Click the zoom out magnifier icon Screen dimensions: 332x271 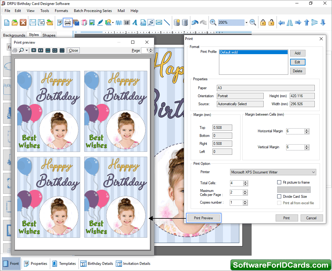[x=253, y=22]
